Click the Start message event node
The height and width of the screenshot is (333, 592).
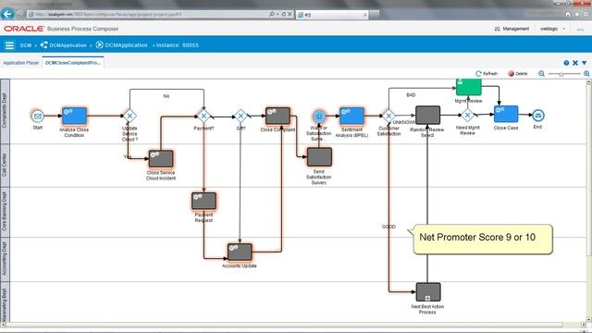point(38,117)
